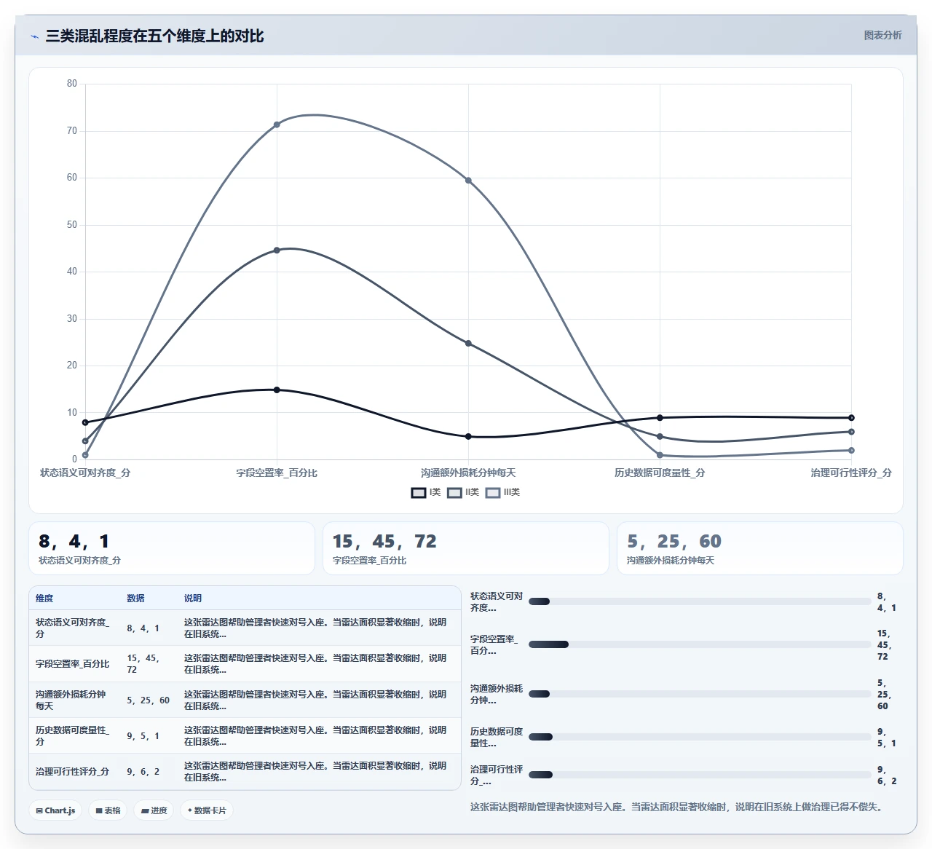The width and height of the screenshot is (932, 849).
Task: Click the lightning icon beside the chart title
Action: click(x=34, y=36)
